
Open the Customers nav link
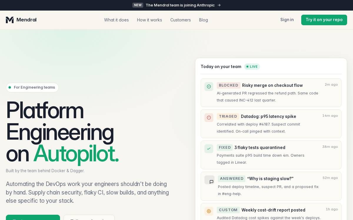(x=181, y=20)
